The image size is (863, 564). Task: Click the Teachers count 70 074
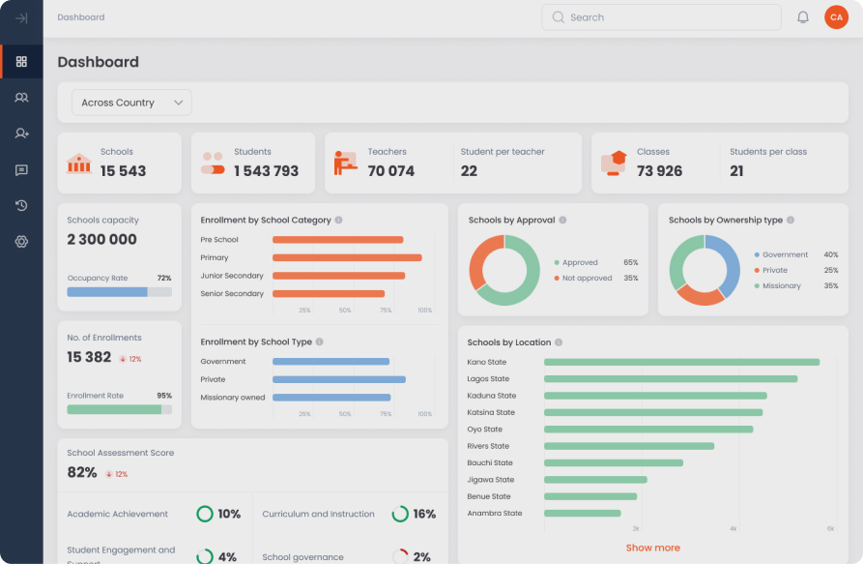pyautogui.click(x=391, y=171)
